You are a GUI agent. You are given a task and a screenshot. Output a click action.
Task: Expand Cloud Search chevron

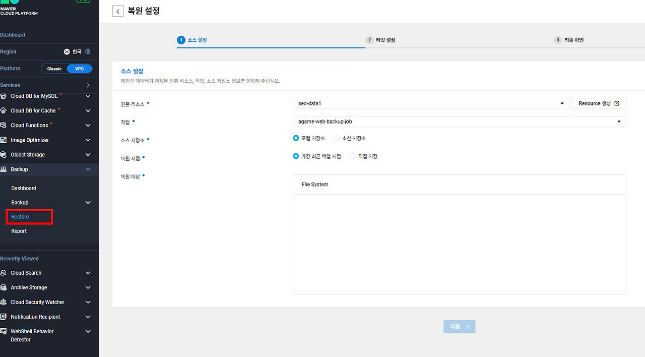tap(88, 273)
